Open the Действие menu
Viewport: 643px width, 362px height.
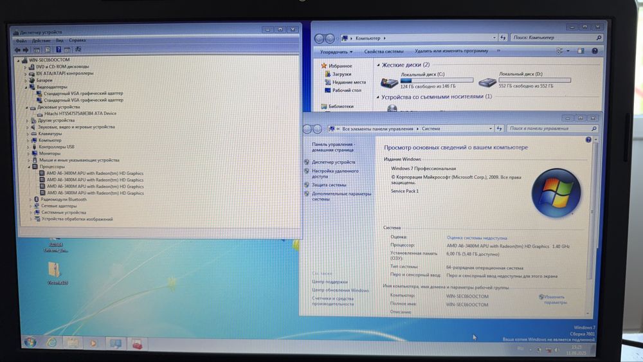[x=41, y=41]
